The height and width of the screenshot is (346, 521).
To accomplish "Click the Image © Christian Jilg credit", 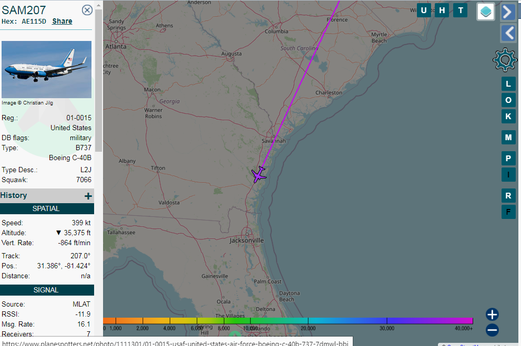I will (x=27, y=103).
